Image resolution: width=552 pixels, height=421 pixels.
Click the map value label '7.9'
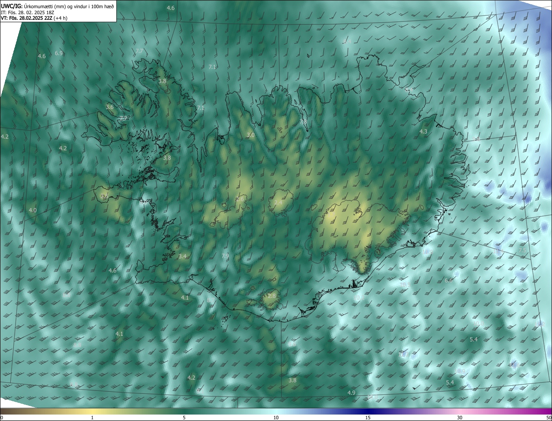225,256
